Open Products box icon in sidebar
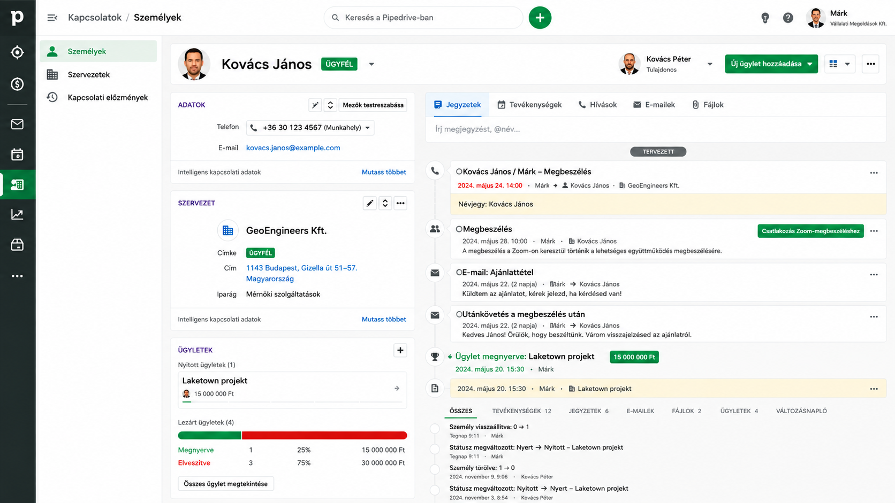The width and height of the screenshot is (895, 503). click(x=17, y=245)
